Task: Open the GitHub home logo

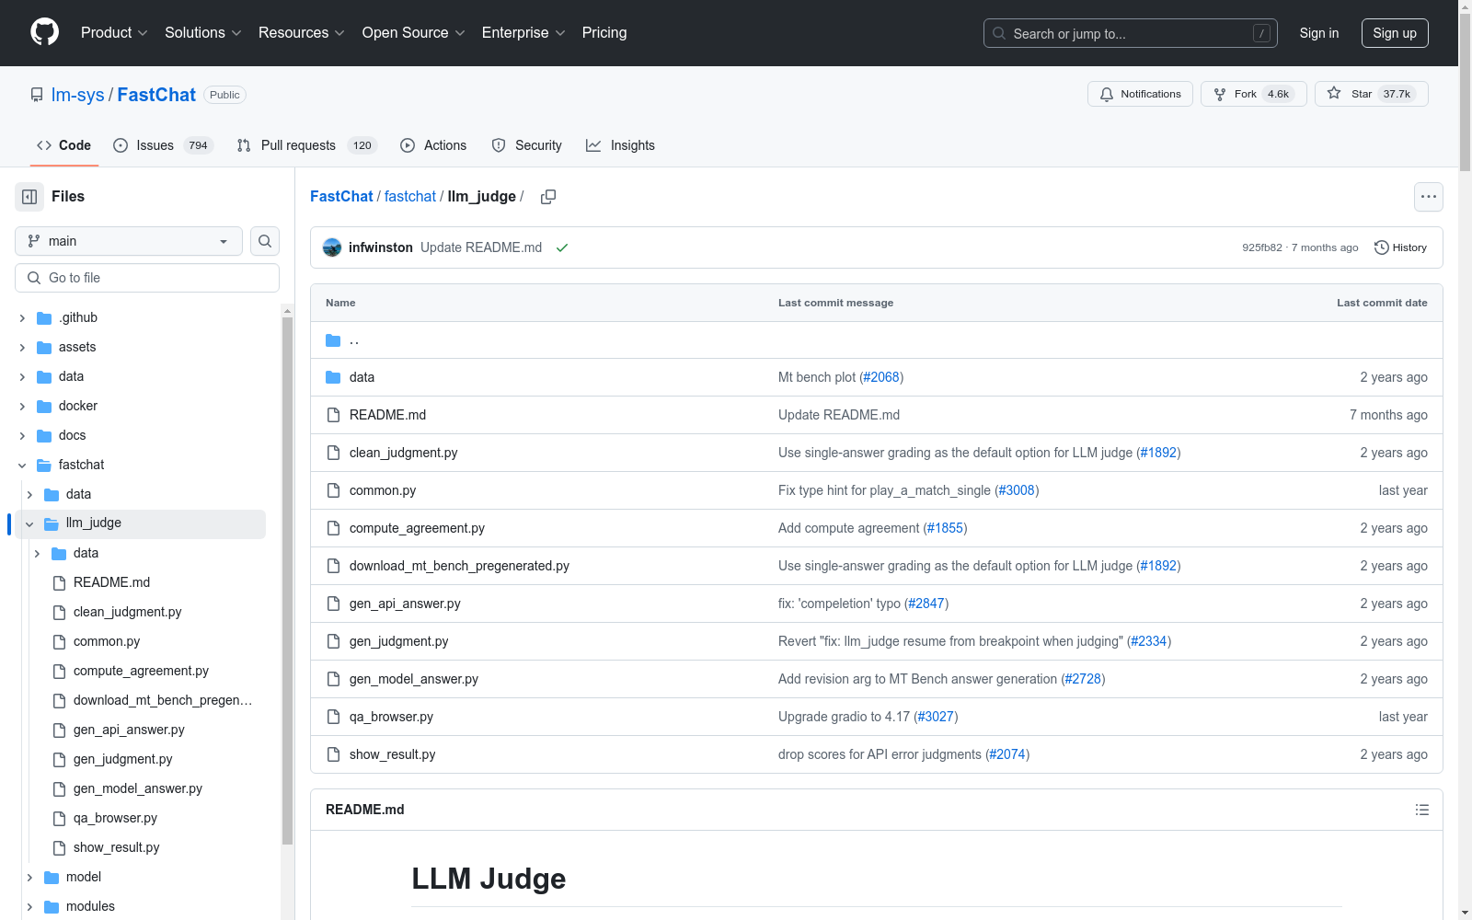Action: pyautogui.click(x=44, y=32)
